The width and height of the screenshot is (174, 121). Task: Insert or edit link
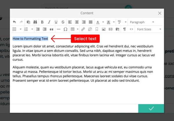click(x=83, y=29)
